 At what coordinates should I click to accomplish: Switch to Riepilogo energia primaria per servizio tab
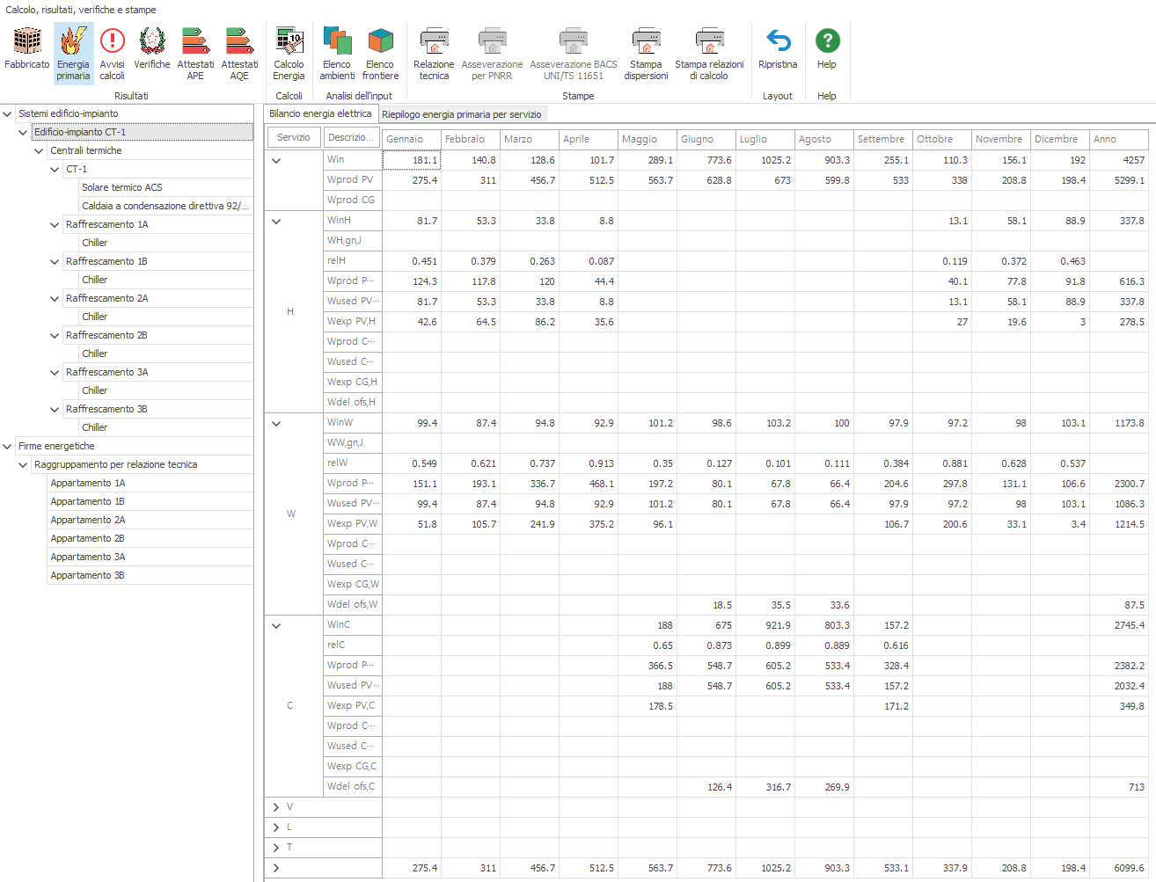pyautogui.click(x=462, y=114)
